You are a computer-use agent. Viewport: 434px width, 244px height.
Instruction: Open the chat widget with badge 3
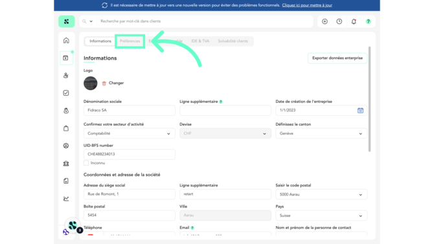(73, 226)
